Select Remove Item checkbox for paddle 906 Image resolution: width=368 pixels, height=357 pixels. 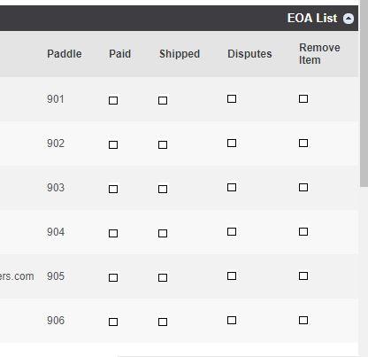tap(303, 320)
